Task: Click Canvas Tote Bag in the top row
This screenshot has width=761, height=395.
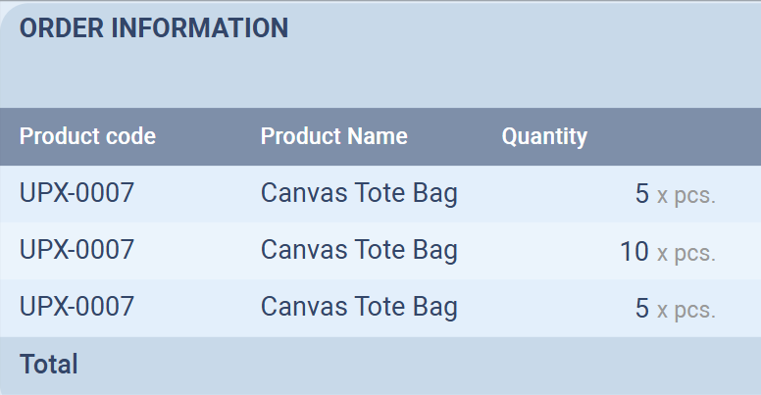Action: click(x=359, y=194)
